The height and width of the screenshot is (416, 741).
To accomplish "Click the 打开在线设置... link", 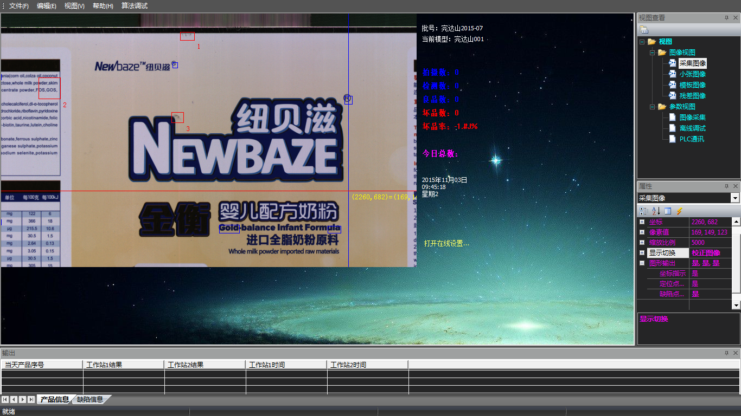I will pos(446,244).
